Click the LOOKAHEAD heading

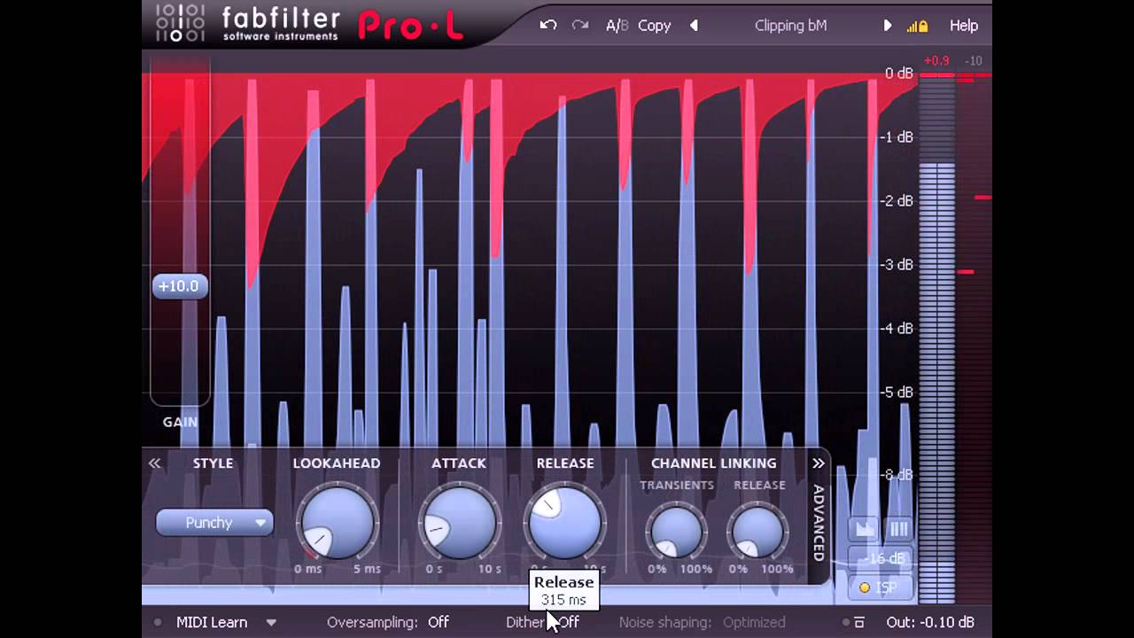[x=337, y=463]
